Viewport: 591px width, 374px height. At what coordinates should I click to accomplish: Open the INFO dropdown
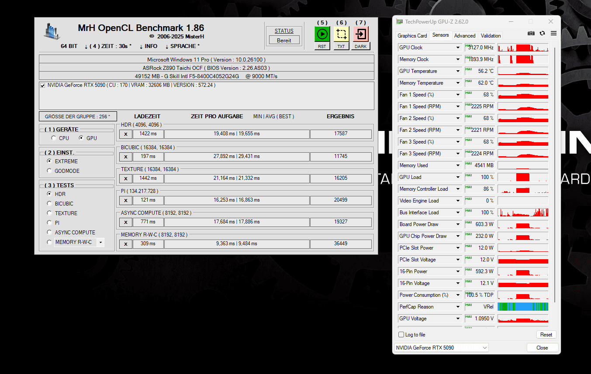coord(149,46)
